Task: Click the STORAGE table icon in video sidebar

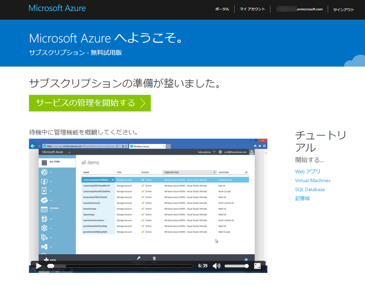Action: point(44,209)
